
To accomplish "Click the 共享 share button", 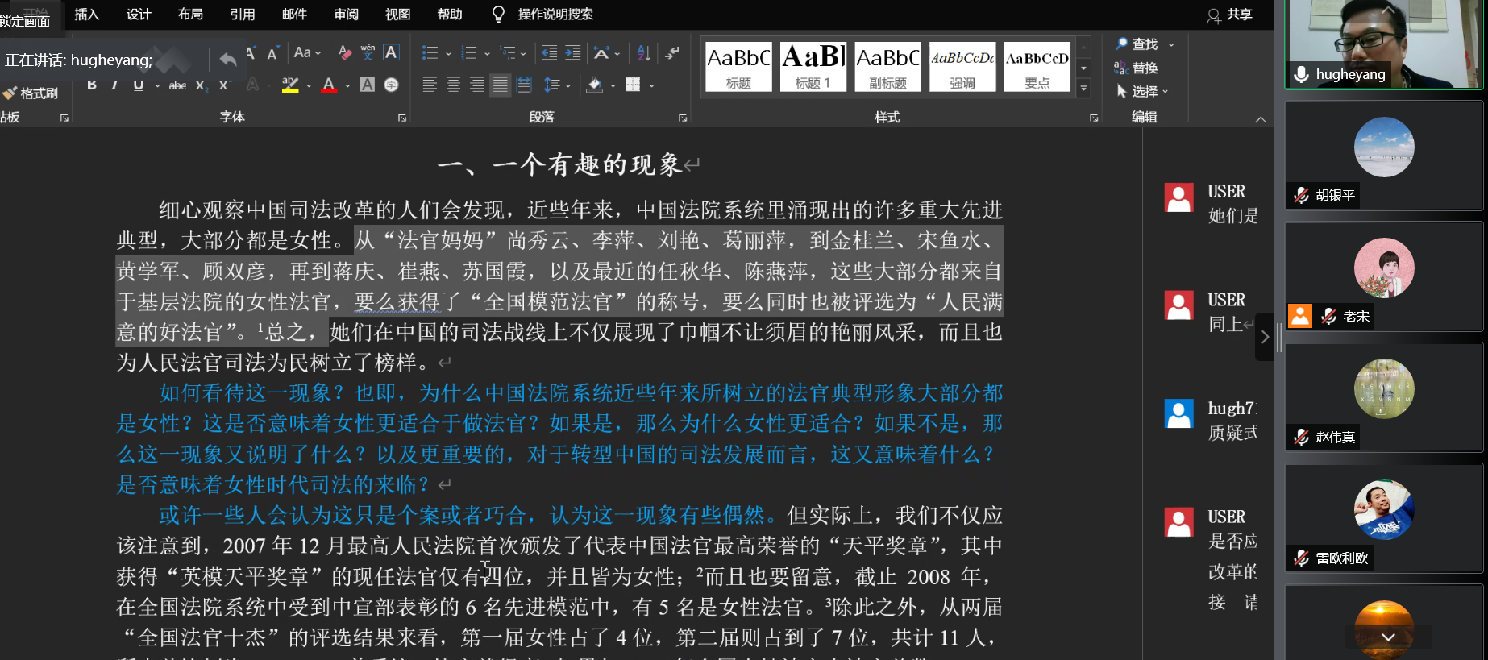I will point(1230,15).
